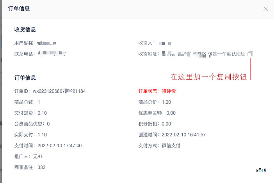Click 会员商品优惠: 0 entry
Image resolution: width=274 pixels, height=183 pixels.
[x=32, y=124]
